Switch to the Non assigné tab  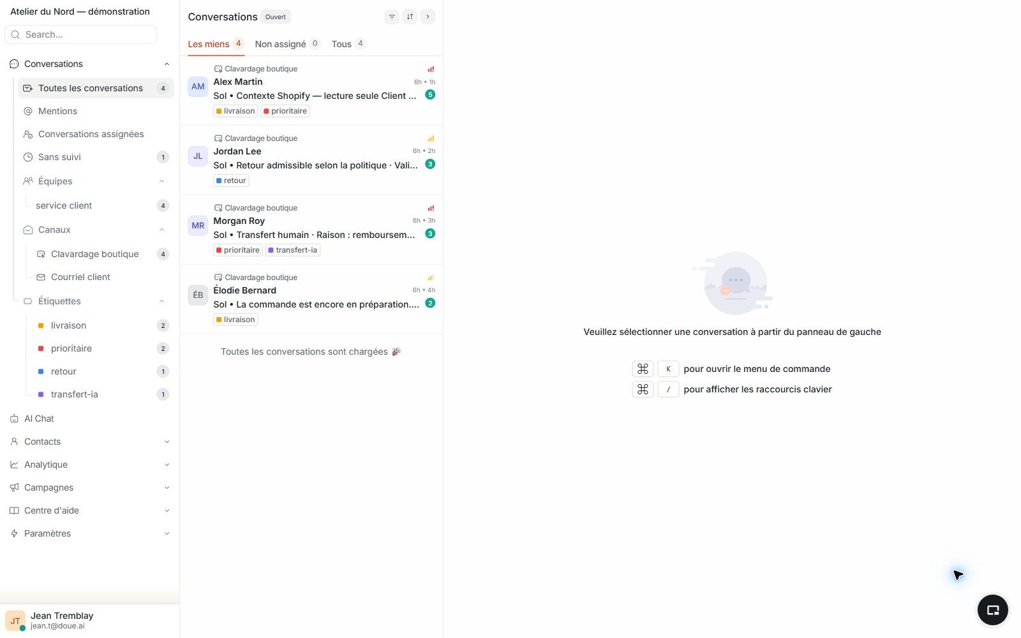click(x=287, y=44)
